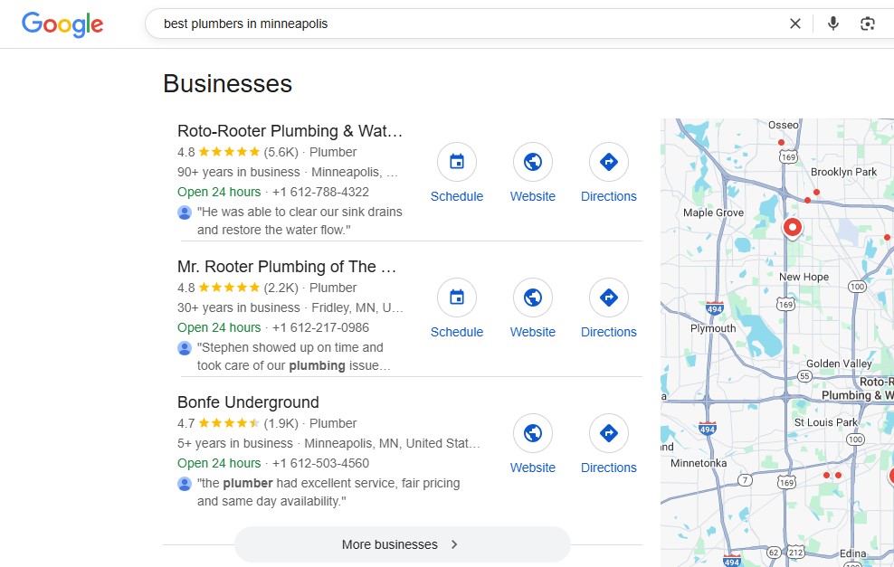Clear the search query with X
894x567 pixels.
pos(794,24)
